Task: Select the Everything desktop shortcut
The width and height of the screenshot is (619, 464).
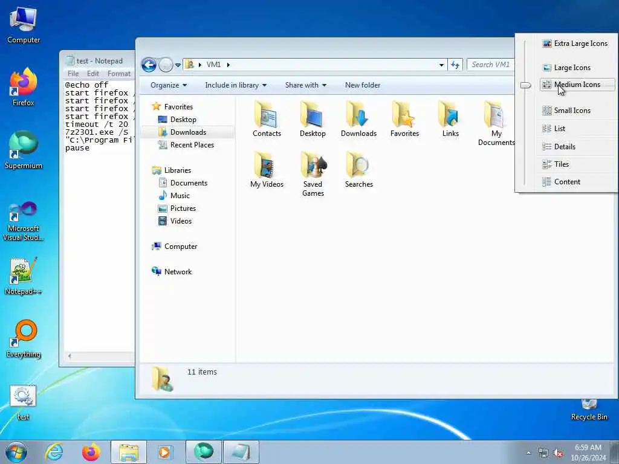Action: pos(24,339)
